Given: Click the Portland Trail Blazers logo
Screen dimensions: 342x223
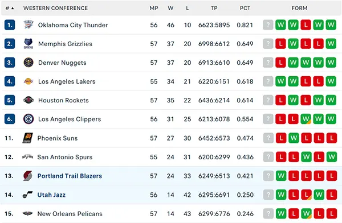Looking at the screenshot, I should click(x=28, y=176).
